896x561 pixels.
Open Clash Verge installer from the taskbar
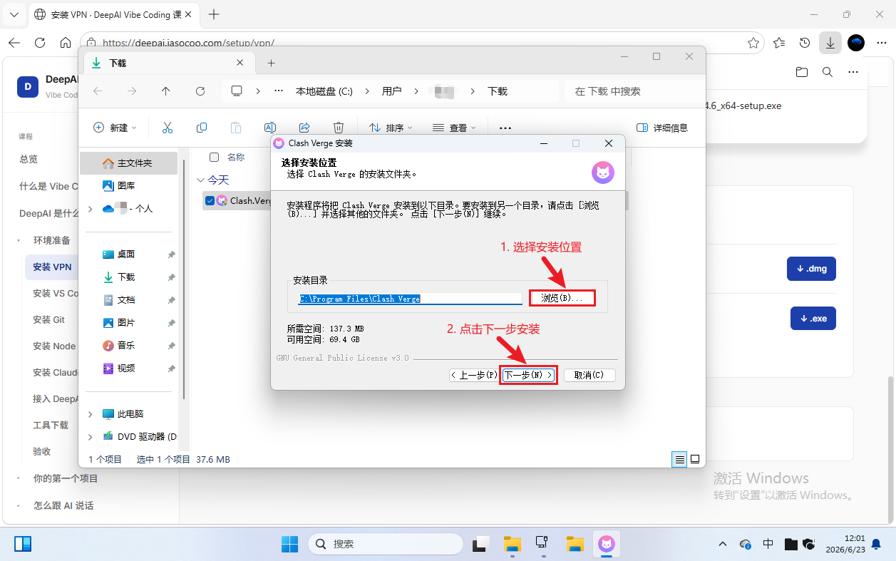click(607, 544)
